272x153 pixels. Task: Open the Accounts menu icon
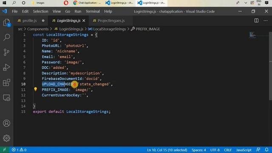(7, 123)
